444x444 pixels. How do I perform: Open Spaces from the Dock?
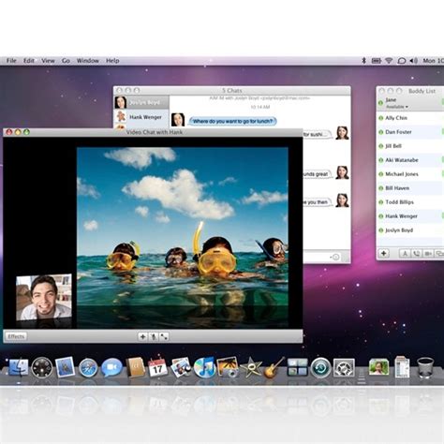tap(297, 367)
